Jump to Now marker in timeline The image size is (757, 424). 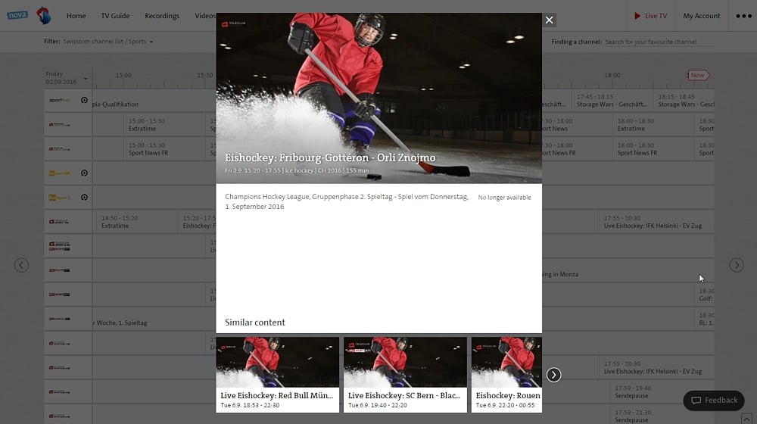click(698, 75)
